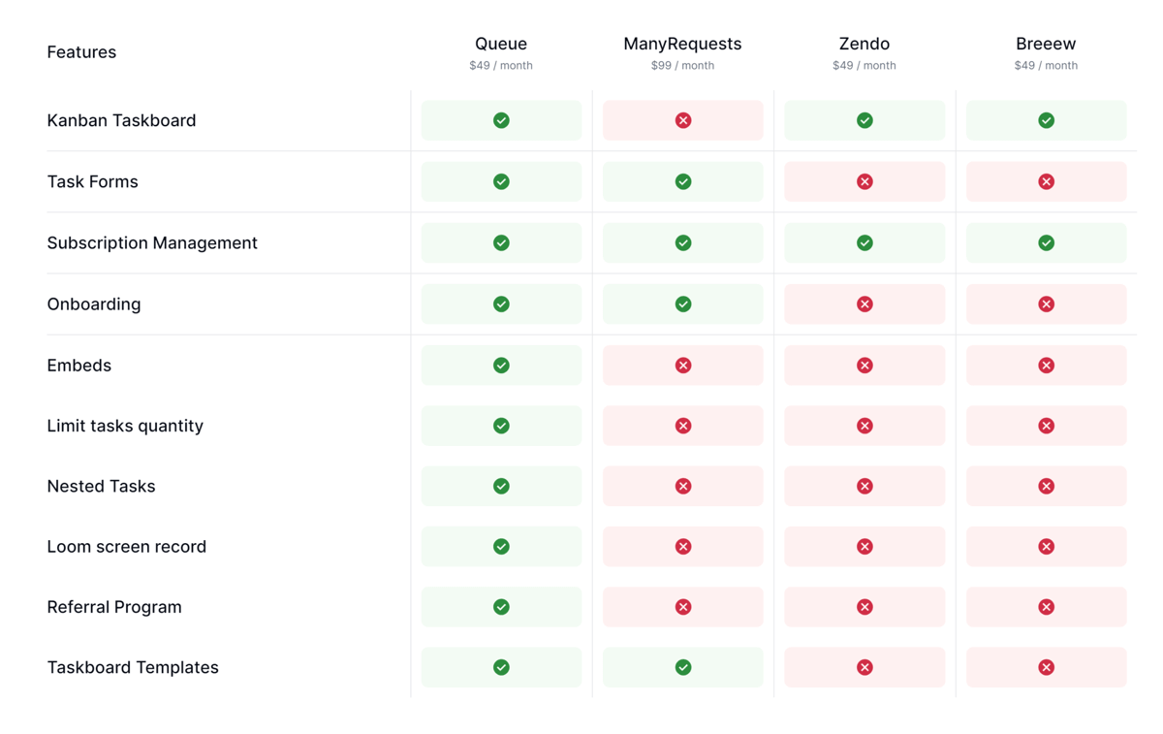
Task: Select Breeew's cross for Taskboard Templates
Action: [1047, 667]
